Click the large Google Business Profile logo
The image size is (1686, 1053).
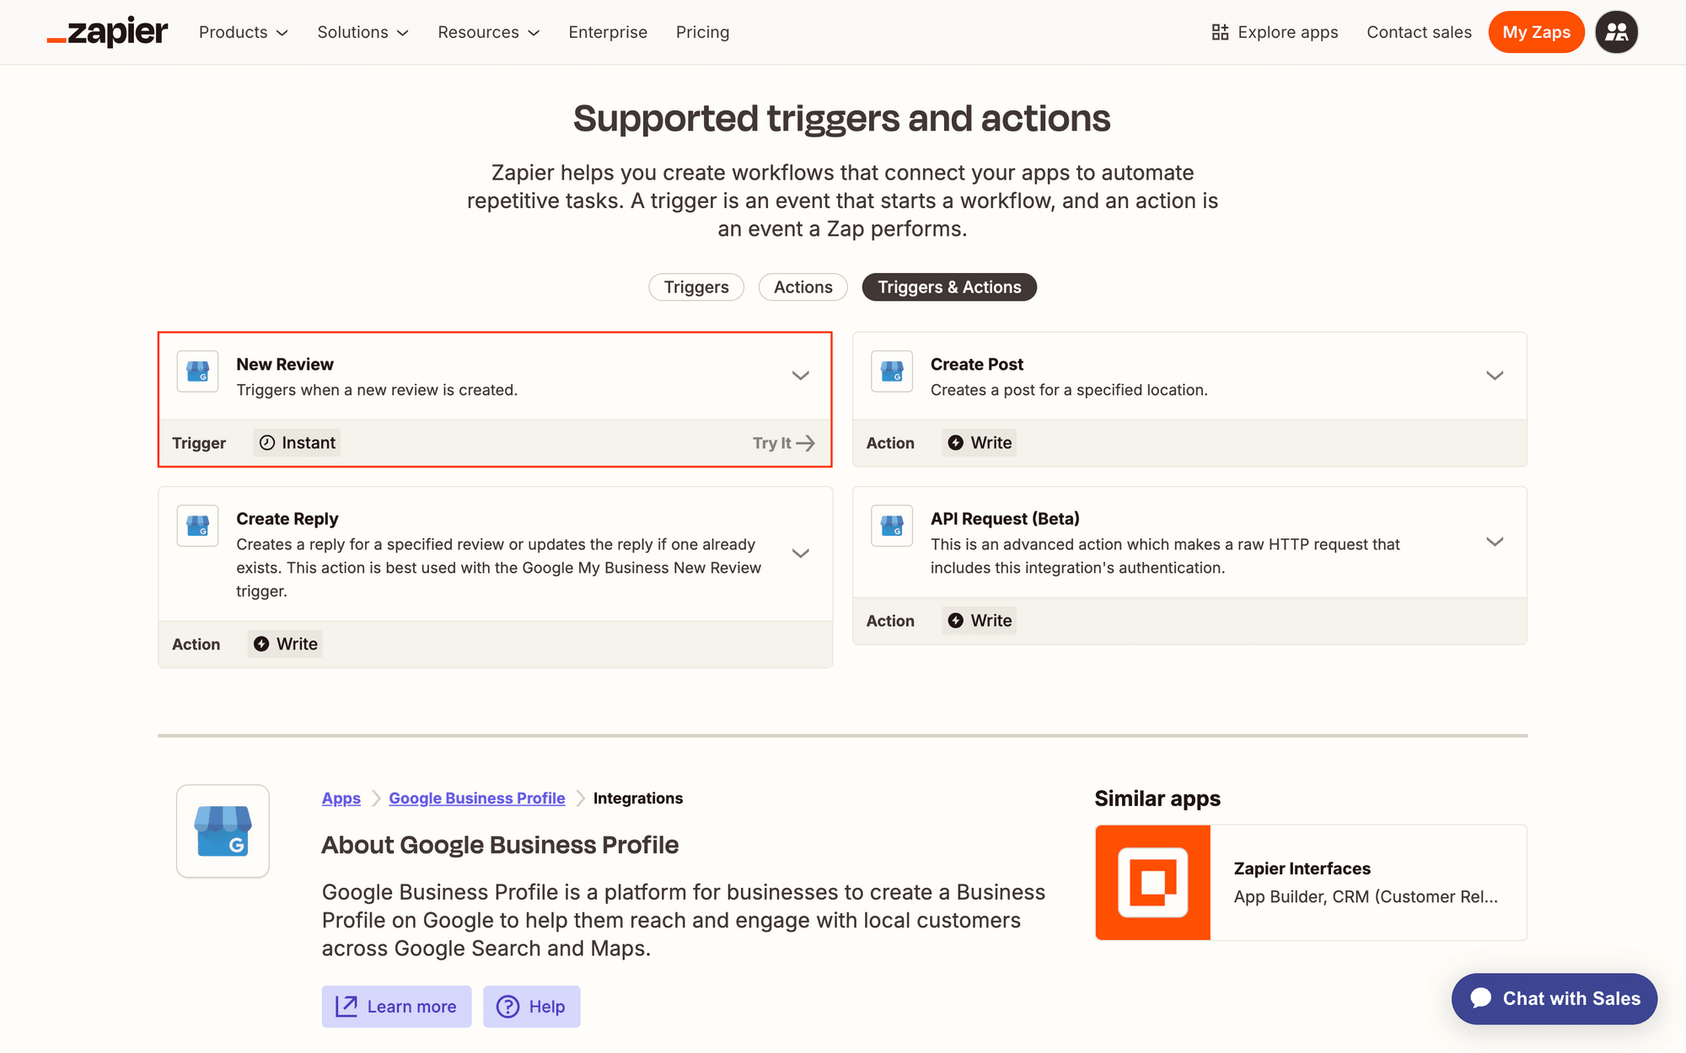[223, 831]
